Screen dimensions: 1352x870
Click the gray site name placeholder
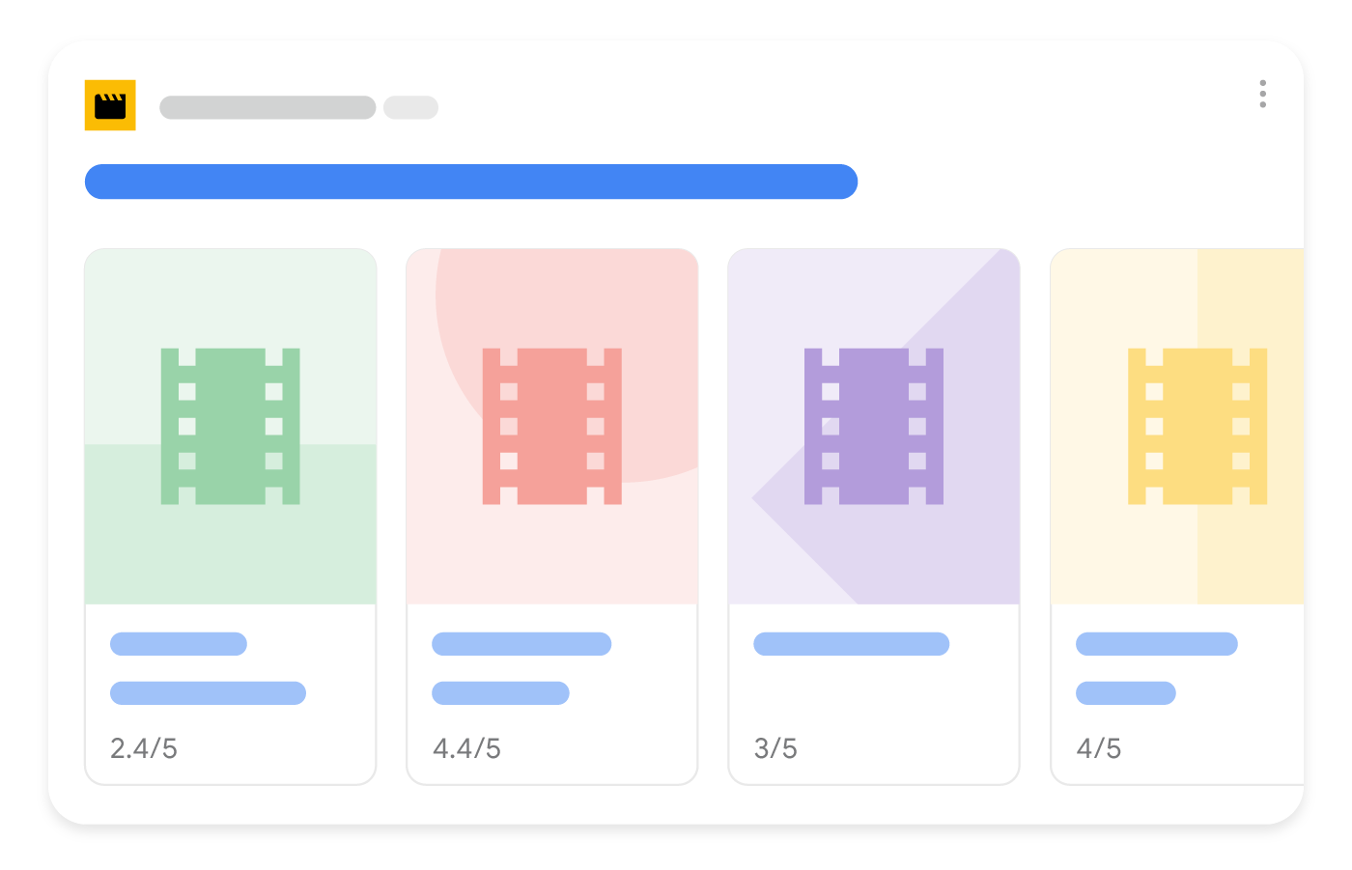coord(268,107)
